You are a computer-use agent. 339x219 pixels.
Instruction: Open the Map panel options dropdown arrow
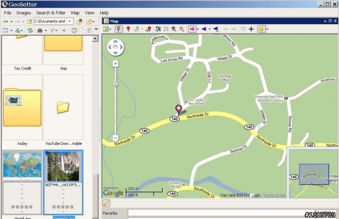pos(325,21)
